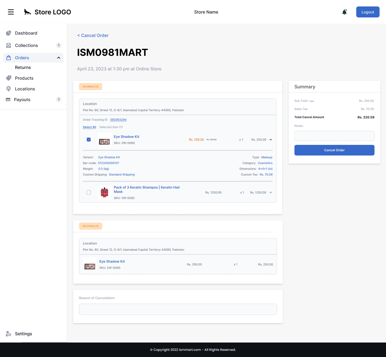386x357 pixels.
Task: Click the Locations pin icon
Action: pyautogui.click(x=9, y=89)
